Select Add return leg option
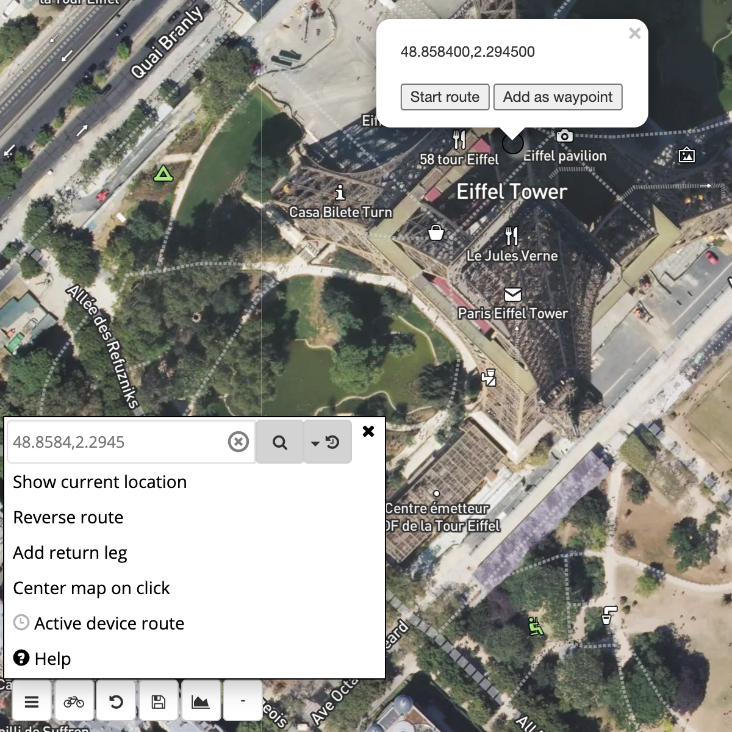Viewport: 732px width, 732px height. click(x=70, y=553)
